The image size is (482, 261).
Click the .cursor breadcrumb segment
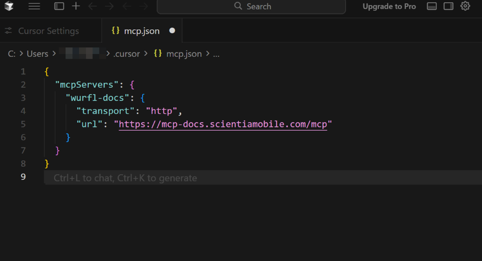(126, 54)
